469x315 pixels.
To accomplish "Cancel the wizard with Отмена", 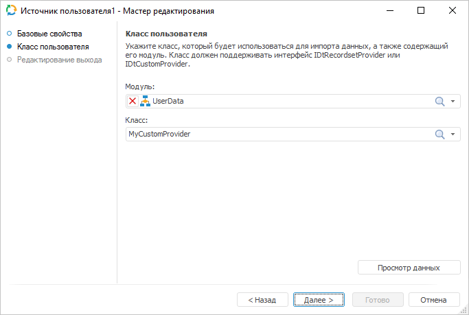I will click(434, 300).
